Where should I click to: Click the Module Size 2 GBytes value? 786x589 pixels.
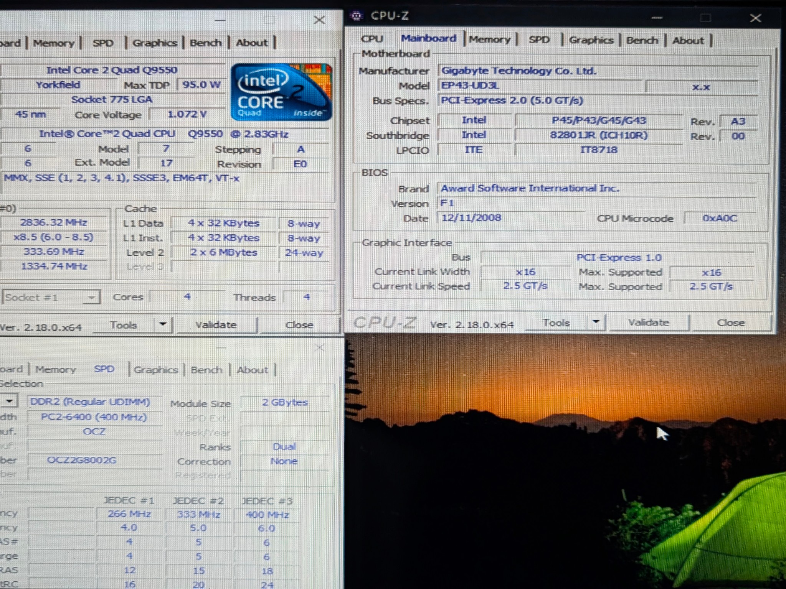tap(285, 402)
